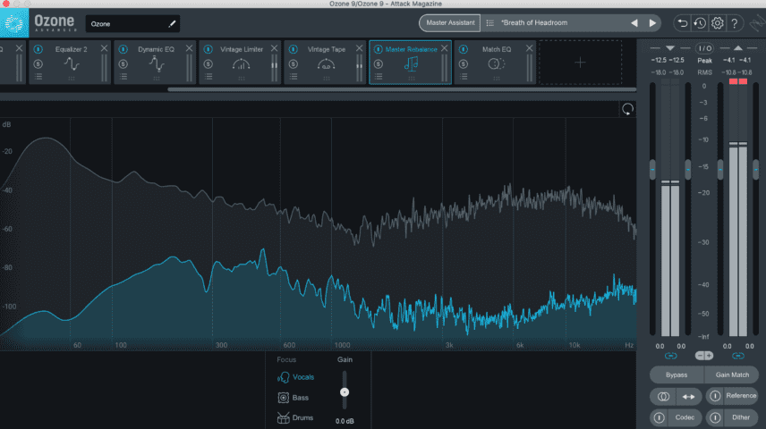Open Vintage Limiter module preset list

pos(209,77)
